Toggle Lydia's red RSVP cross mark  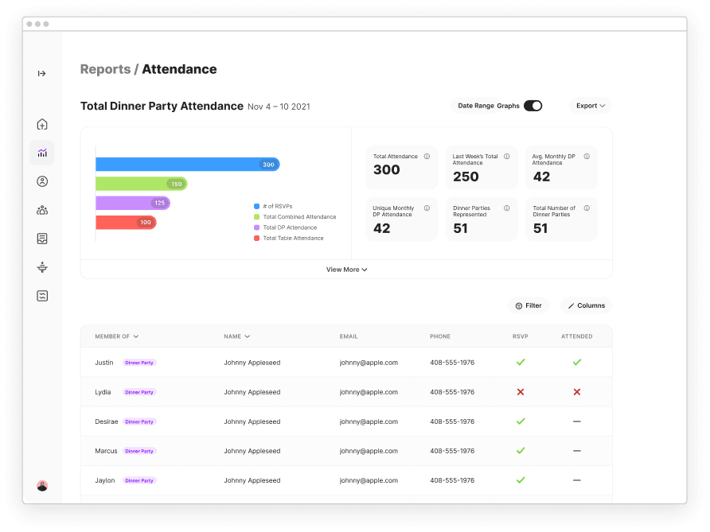point(521,392)
